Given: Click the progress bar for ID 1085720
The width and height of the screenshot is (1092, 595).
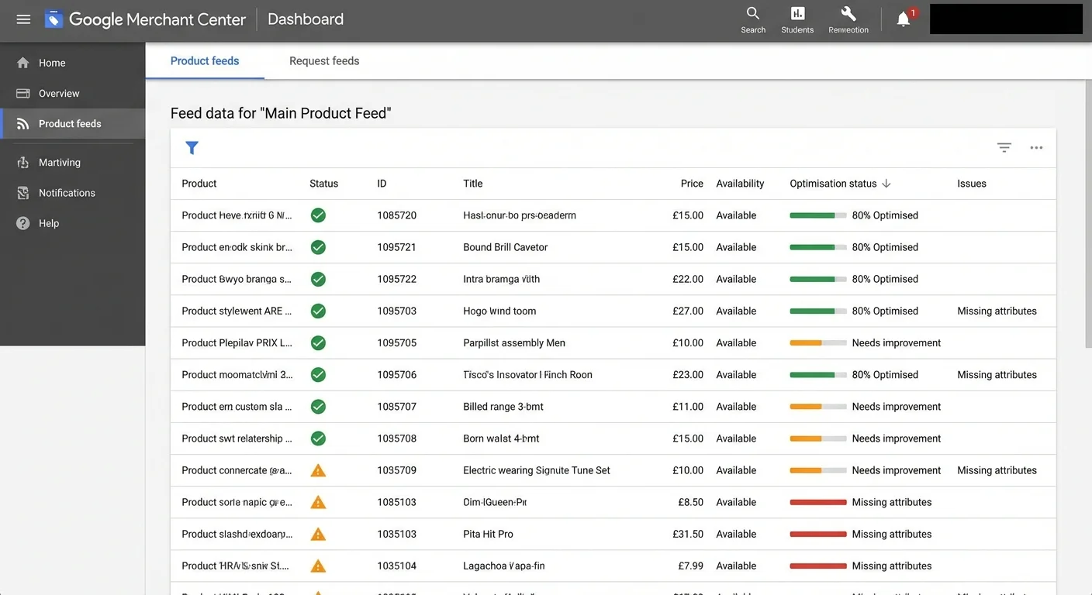Looking at the screenshot, I should 818,215.
